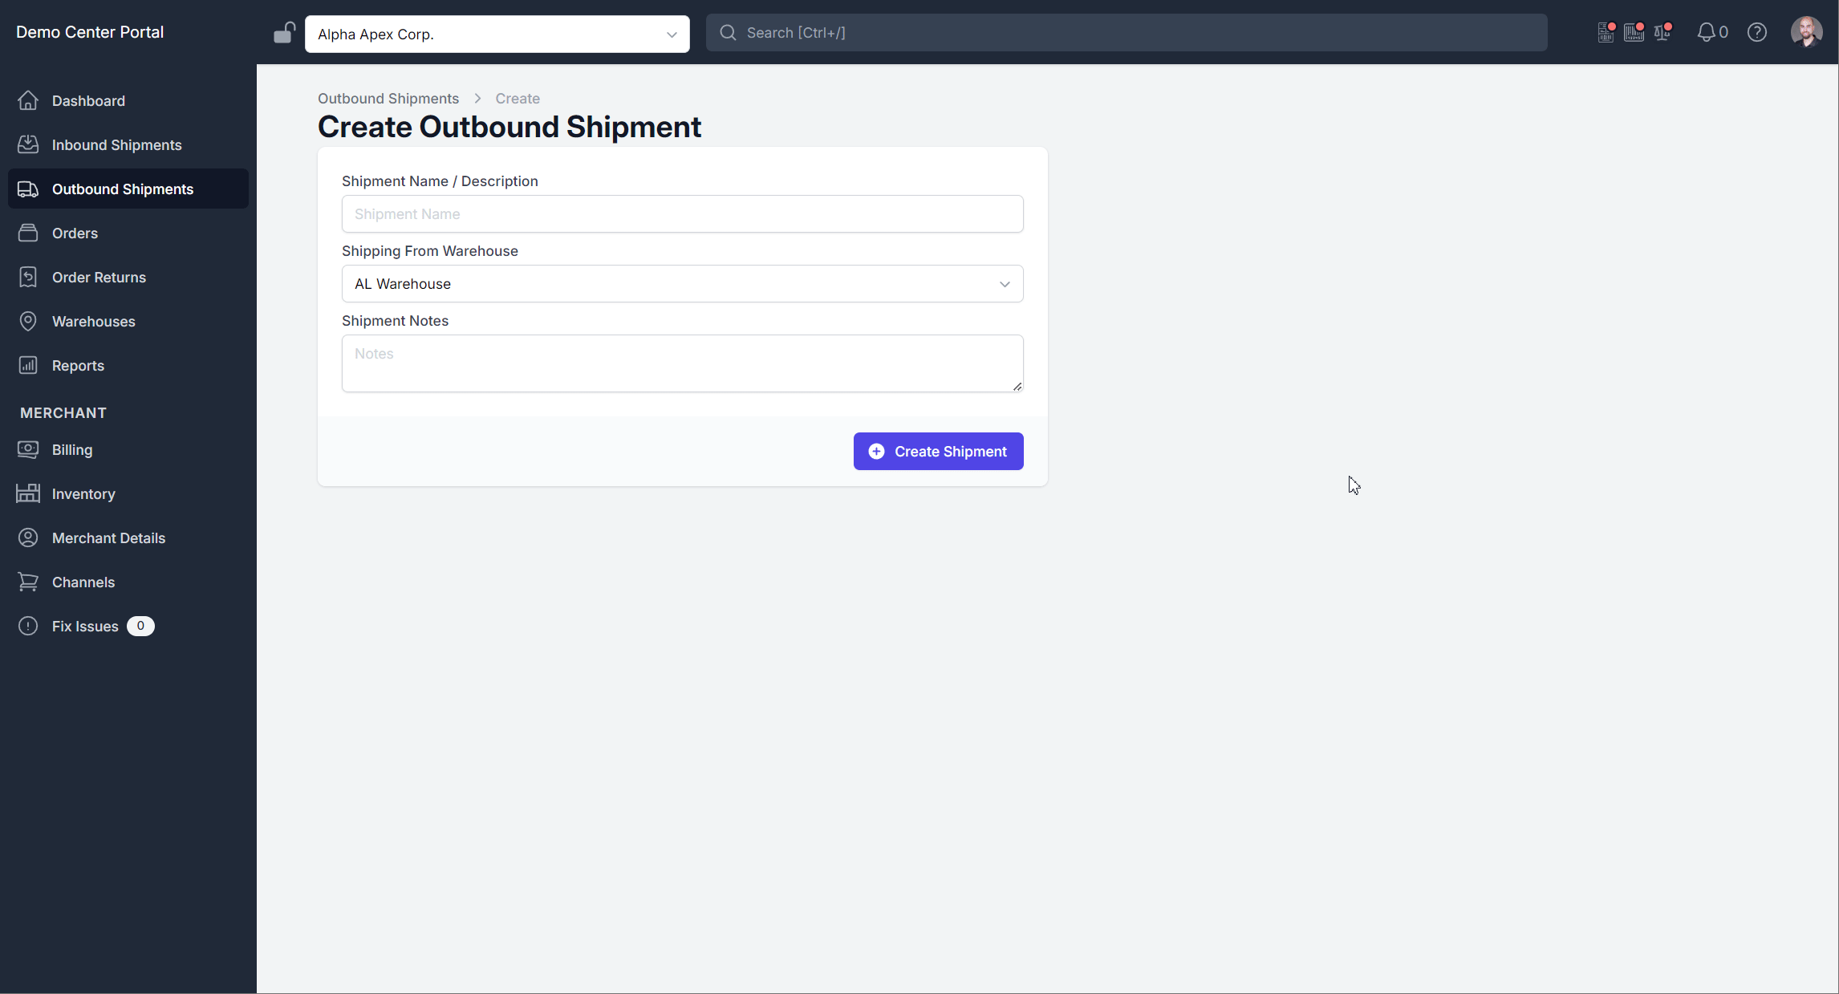
Task: Open Merchant Details in sidebar
Action: pos(128,538)
